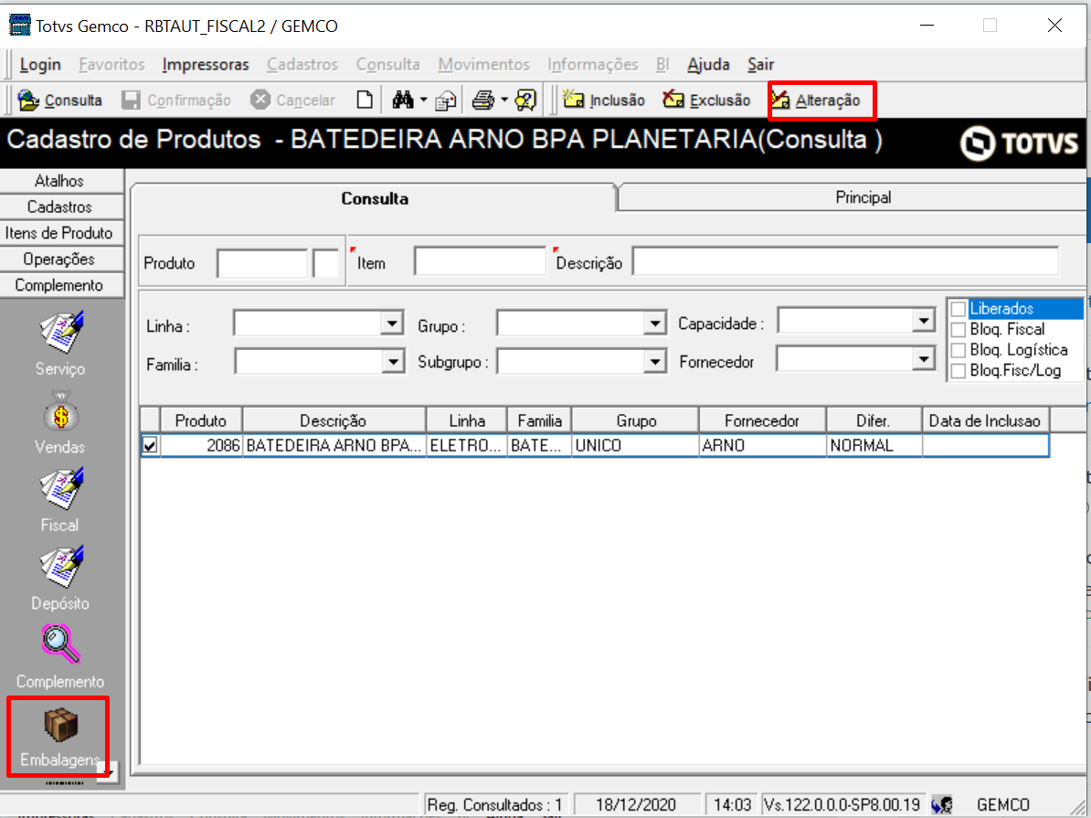This screenshot has width=1091, height=818.
Task: Click the blank new document icon
Action: 365,101
